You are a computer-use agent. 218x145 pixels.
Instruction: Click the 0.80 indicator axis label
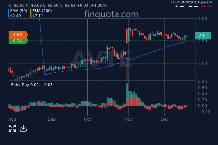[x=203, y=82]
